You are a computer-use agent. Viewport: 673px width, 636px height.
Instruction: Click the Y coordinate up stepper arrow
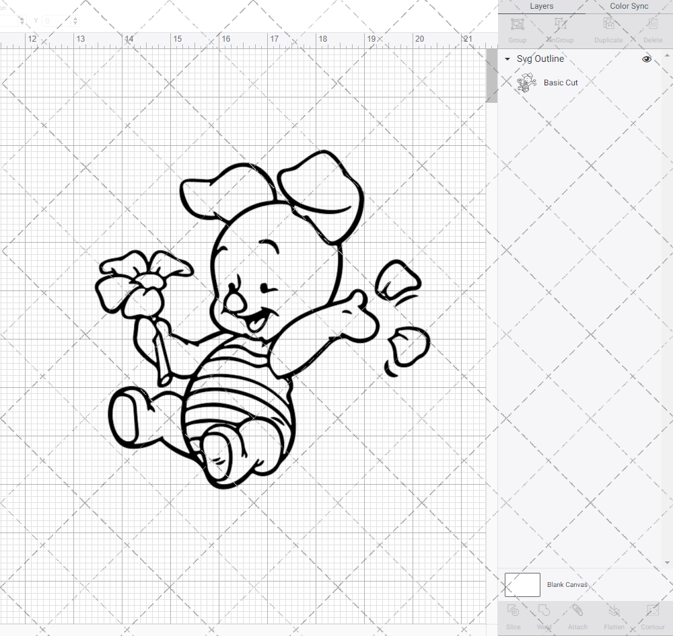tap(75, 18)
